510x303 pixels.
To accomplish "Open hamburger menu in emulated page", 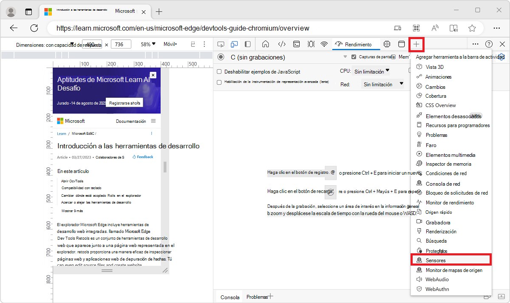I will pos(153,121).
